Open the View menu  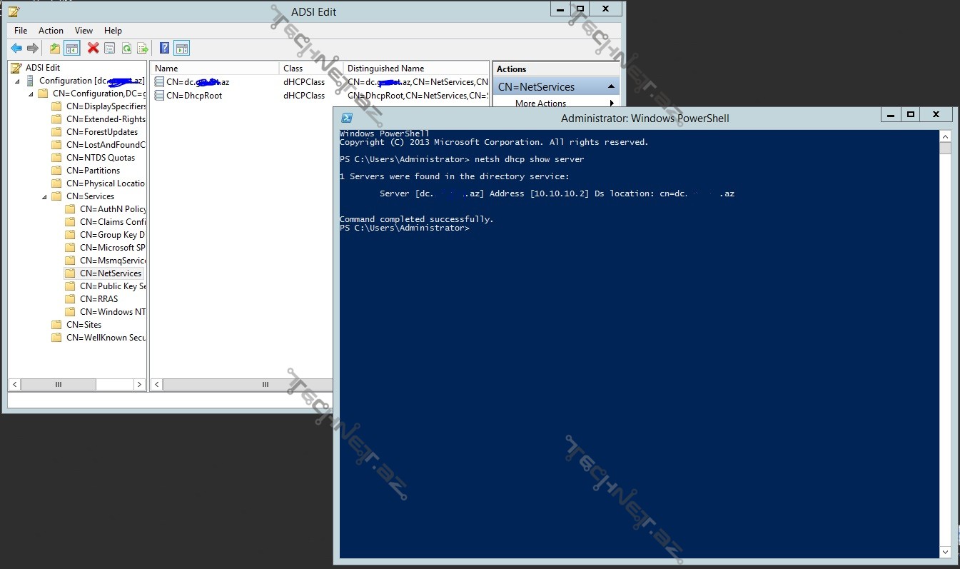84,31
